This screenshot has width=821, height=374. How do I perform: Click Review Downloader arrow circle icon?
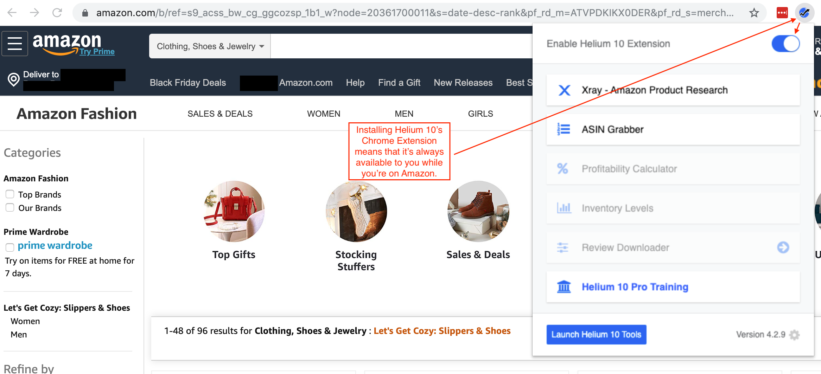[x=783, y=247]
